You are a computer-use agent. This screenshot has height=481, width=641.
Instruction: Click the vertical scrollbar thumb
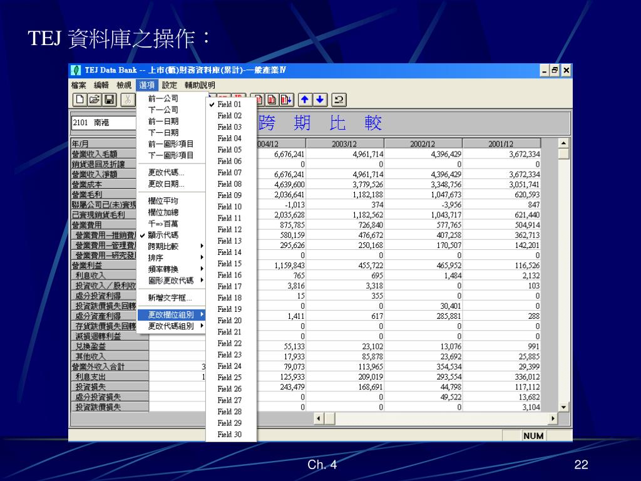coord(564,154)
